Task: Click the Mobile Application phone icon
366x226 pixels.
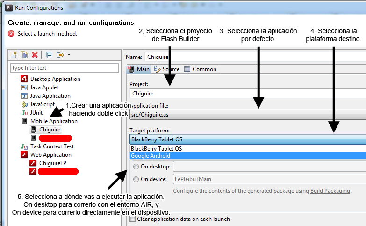Action: pyautogui.click(x=24, y=121)
